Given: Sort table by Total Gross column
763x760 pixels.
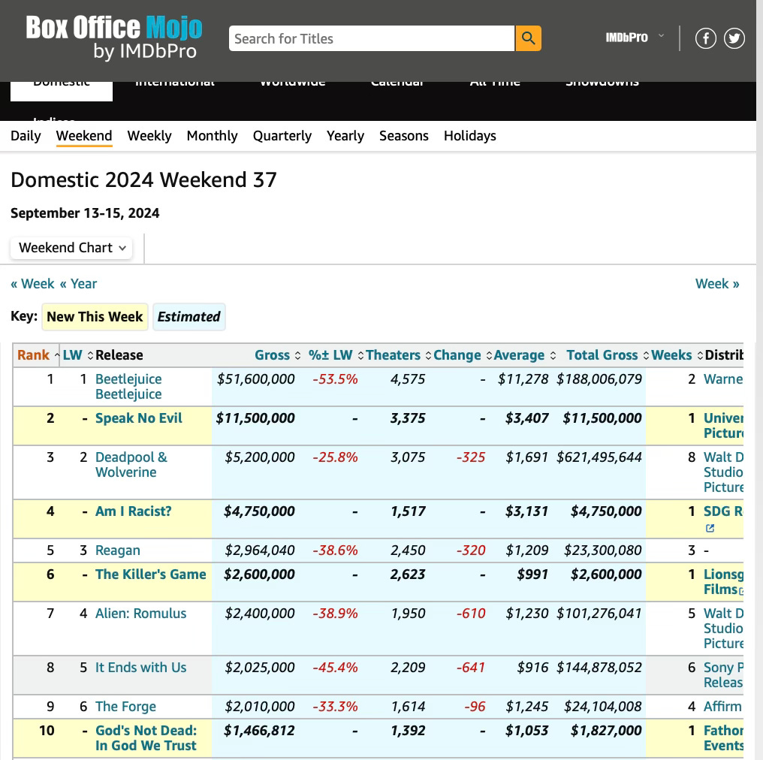Looking at the screenshot, I should (x=608, y=355).
